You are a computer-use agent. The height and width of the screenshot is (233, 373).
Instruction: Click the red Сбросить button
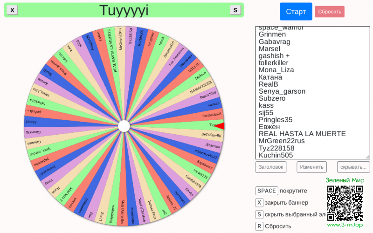(329, 12)
